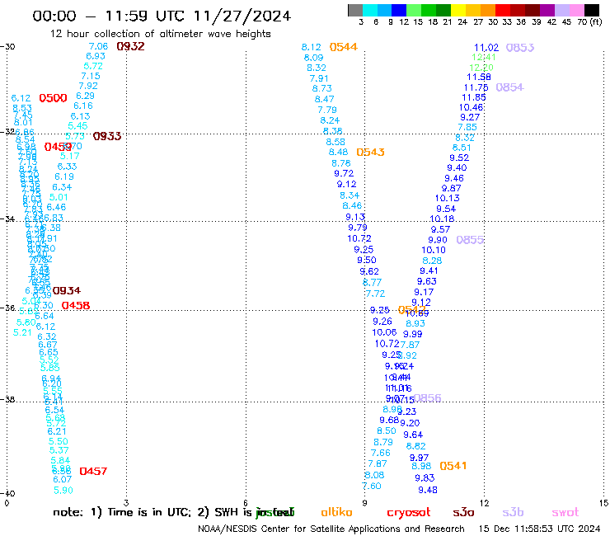
Task: Click the s3a pass time label '0932'
Action: click(x=131, y=46)
